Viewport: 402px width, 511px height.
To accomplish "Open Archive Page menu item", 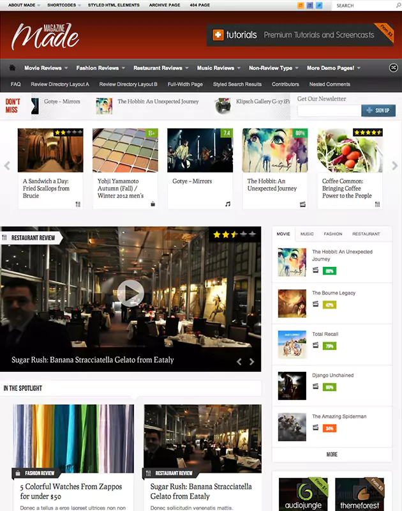I will point(165,5).
